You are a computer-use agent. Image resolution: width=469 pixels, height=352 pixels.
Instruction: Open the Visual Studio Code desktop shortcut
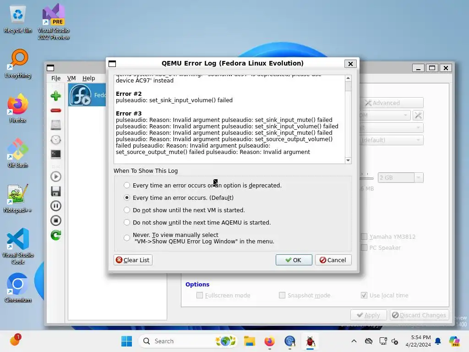[18, 246]
